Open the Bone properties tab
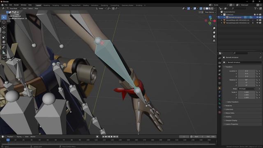Image resolution: width=263 pixels, height=148 pixels. point(219,104)
